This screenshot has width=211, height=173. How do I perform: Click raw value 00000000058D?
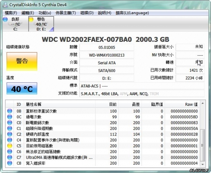(184, 117)
